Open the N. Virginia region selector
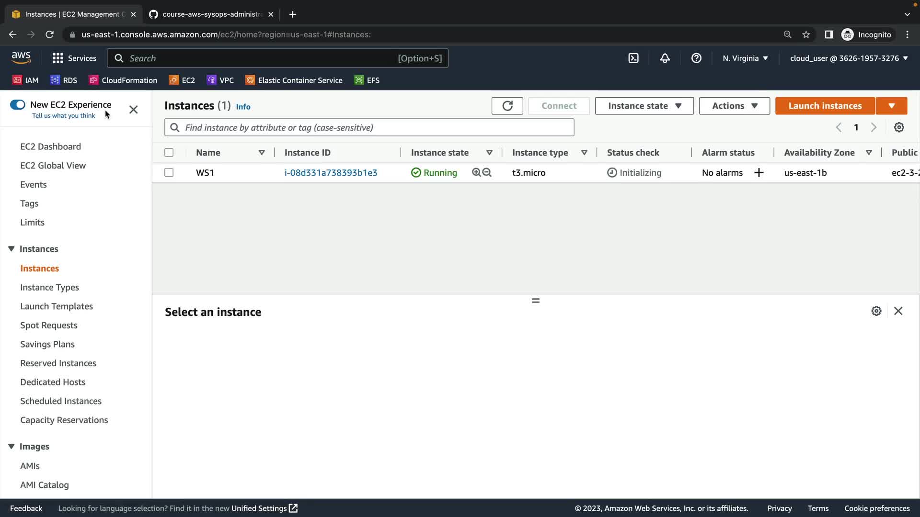This screenshot has width=920, height=517. [x=745, y=58]
